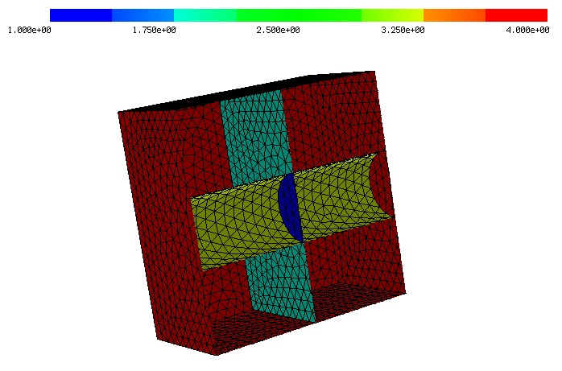The height and width of the screenshot is (371, 562).
Task: Click the 1.750e+00 scale label
Action: click(154, 31)
